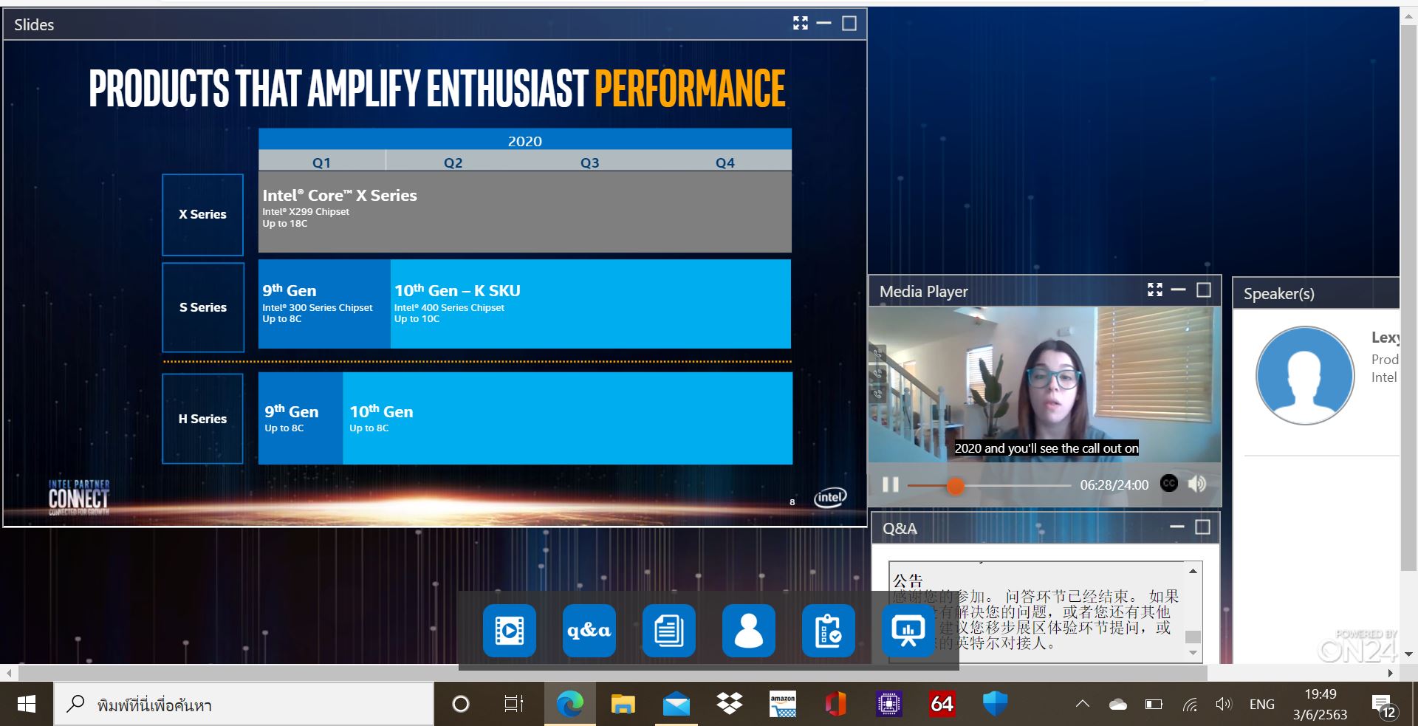Maximize the Slides panel

849,24
